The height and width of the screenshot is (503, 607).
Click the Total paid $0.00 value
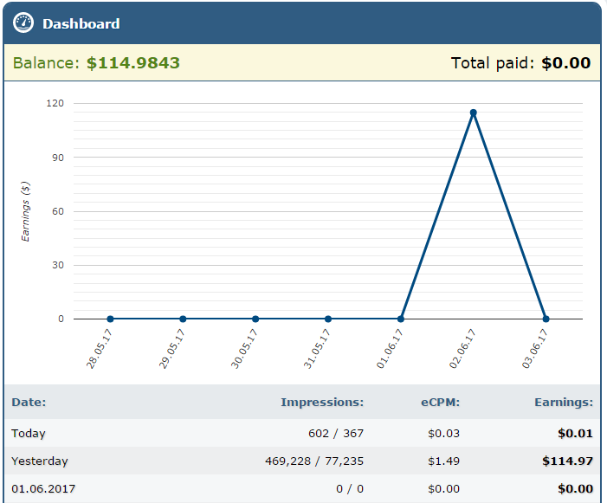coord(565,63)
